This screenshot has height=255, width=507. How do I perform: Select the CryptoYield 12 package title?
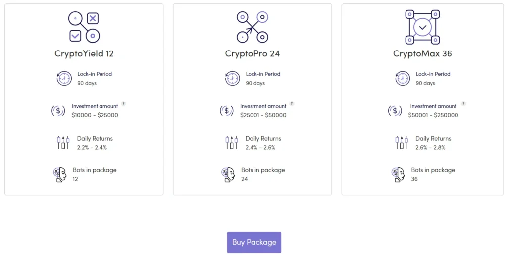84,53
